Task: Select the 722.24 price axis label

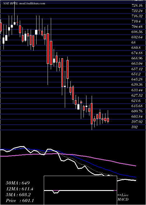Action: [x=136, y=11]
